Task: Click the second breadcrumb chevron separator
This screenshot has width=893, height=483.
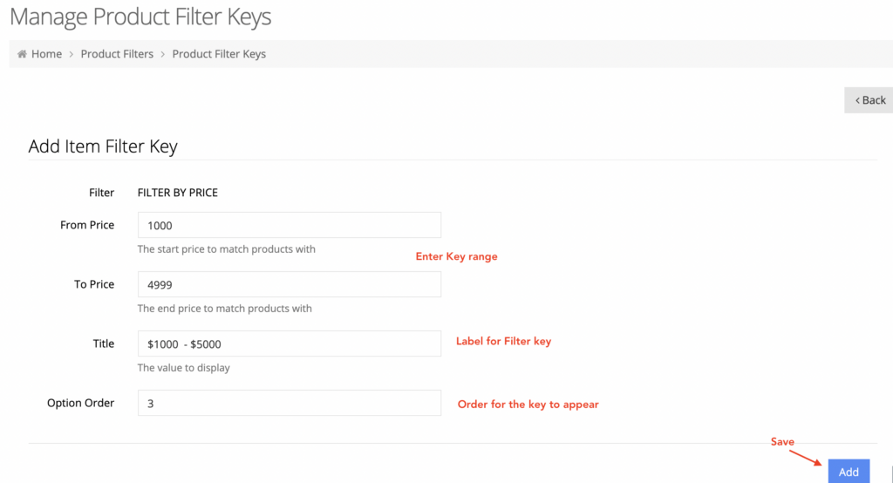Action: pyautogui.click(x=163, y=54)
